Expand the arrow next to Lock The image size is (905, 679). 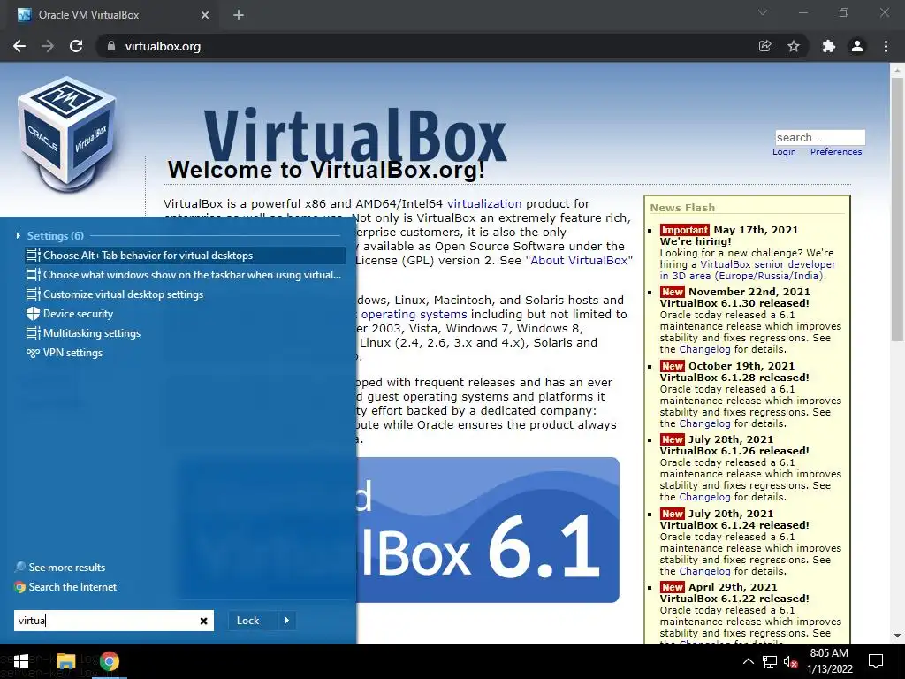point(287,621)
